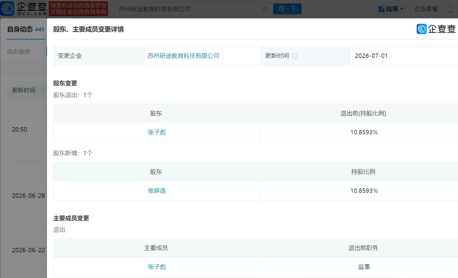
Task: Click the 2026-06-28 entry in the left list
Action: pos(28,196)
